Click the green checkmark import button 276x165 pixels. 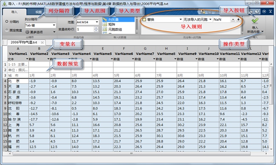[x=255, y=20]
